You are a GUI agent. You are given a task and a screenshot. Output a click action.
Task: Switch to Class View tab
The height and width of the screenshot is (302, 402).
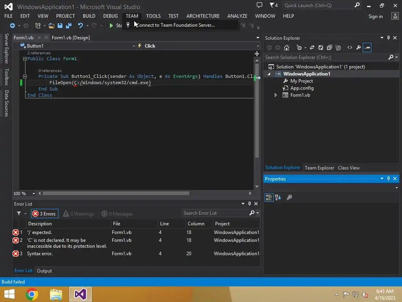349,168
